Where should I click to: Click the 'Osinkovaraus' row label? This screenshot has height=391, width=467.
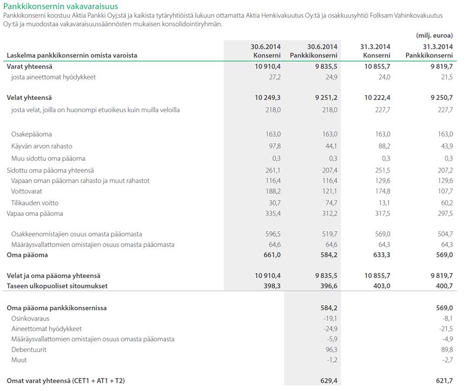tap(30, 319)
